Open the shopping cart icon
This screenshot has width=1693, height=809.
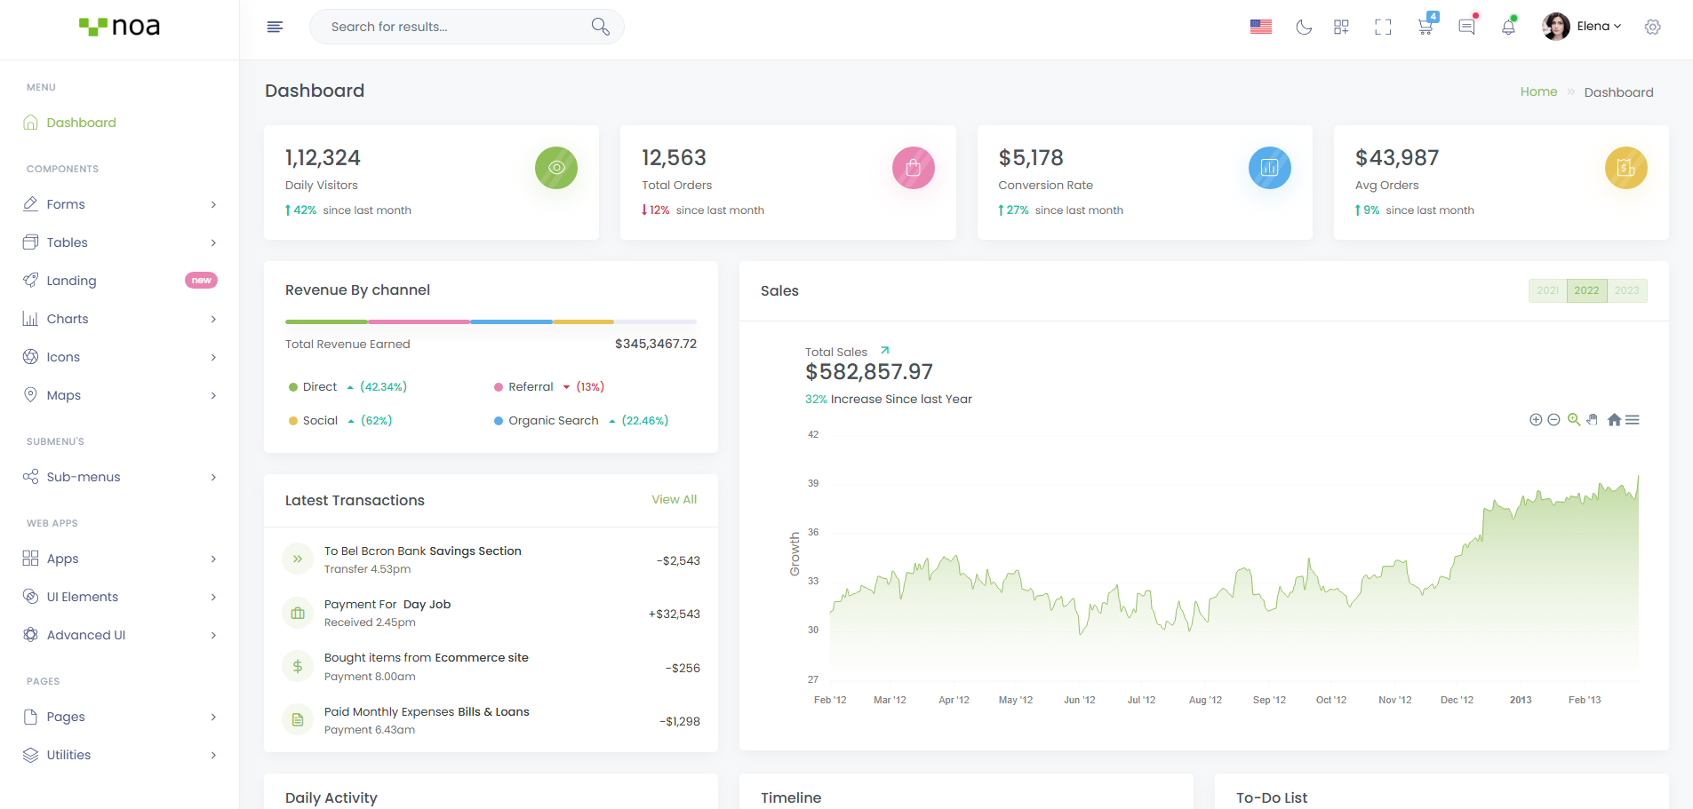(x=1425, y=27)
